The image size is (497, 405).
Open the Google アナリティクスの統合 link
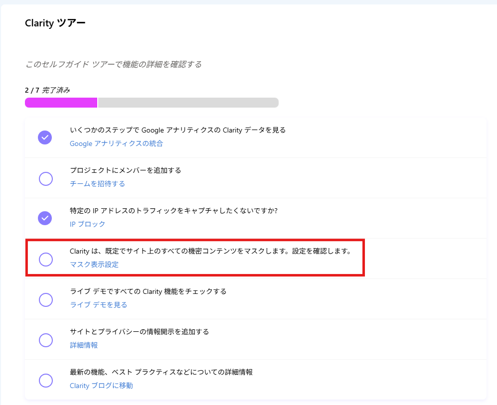(116, 143)
